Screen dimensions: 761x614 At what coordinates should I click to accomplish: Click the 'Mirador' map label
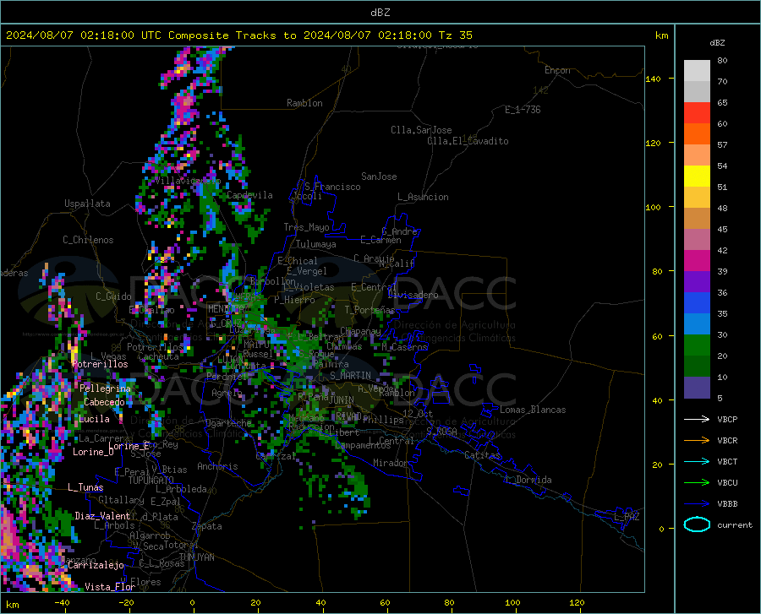pyautogui.click(x=390, y=463)
